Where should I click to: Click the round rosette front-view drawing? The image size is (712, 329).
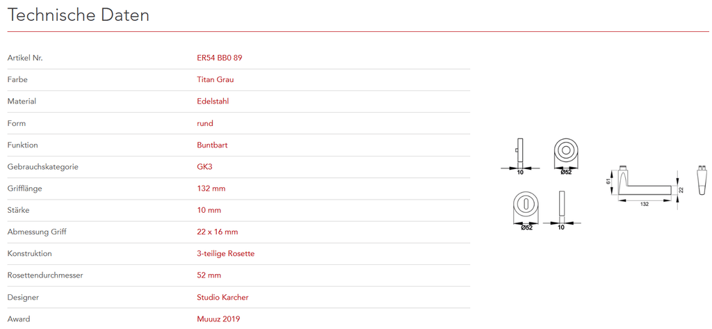(566, 150)
